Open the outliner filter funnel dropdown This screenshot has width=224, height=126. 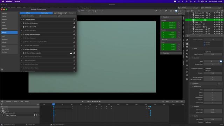point(218,11)
